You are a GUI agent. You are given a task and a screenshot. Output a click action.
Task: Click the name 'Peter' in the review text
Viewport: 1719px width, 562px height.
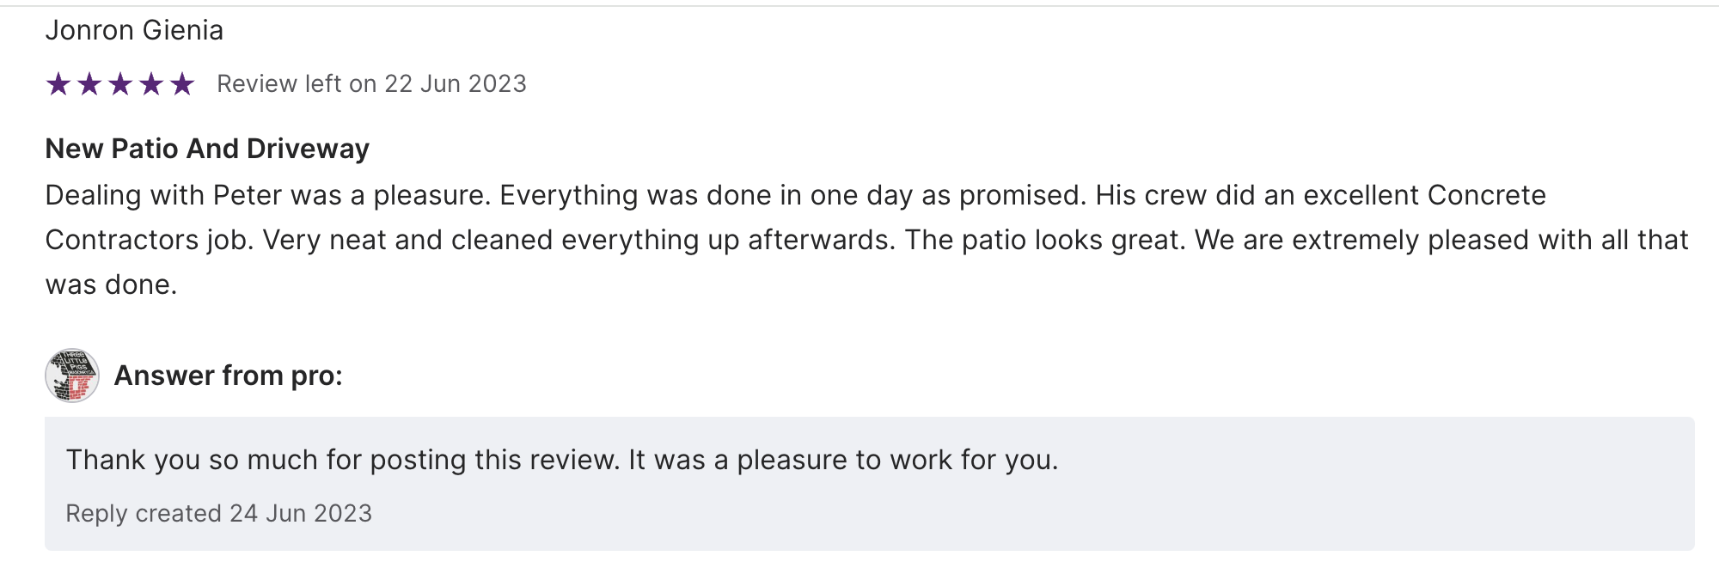(x=248, y=196)
